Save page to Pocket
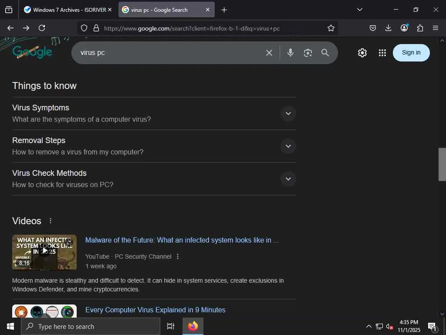This screenshot has width=446, height=335. pyautogui.click(x=373, y=28)
